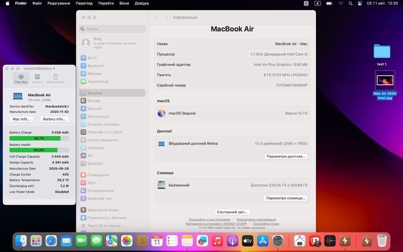Open Notes app in the Dock
This screenshot has height=252, width=403.
tap(187, 241)
